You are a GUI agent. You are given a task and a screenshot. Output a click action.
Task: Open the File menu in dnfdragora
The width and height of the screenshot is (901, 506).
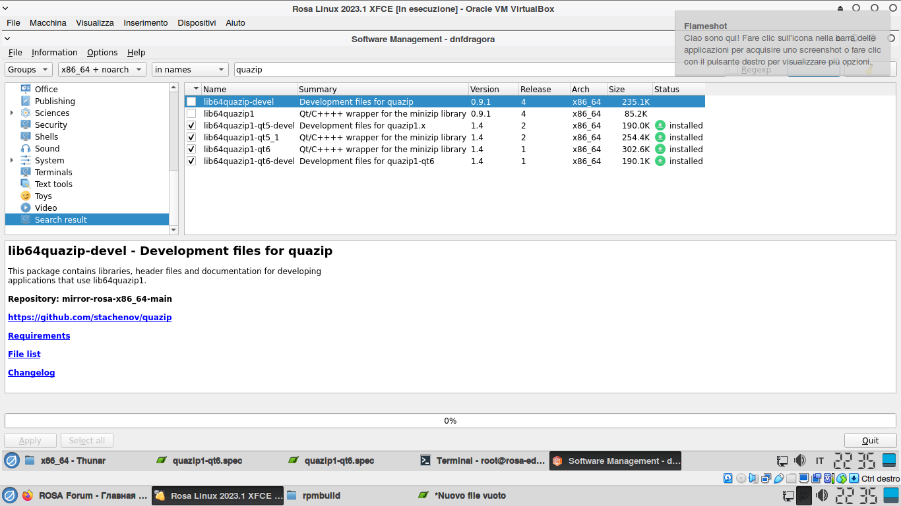coord(15,53)
